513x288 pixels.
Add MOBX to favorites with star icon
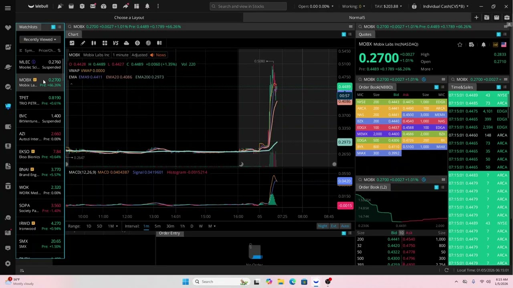coord(460,45)
